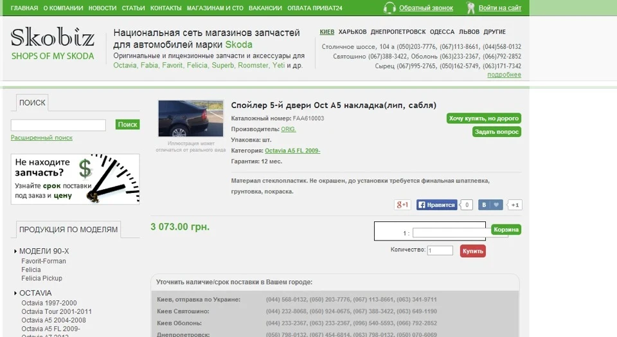
Task: Open СТАТЬИ menu item
Action: (134, 8)
